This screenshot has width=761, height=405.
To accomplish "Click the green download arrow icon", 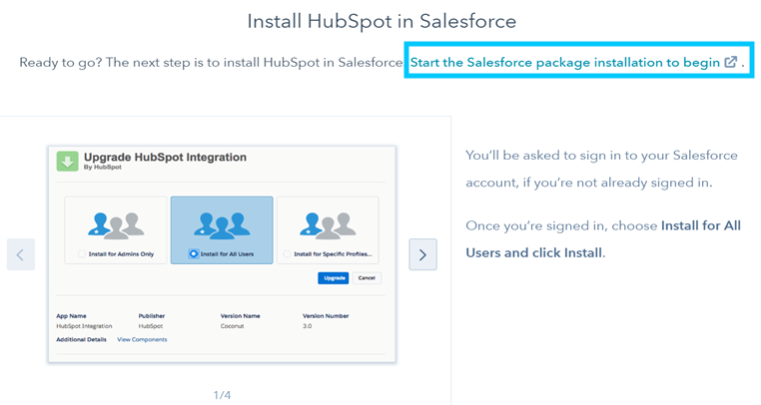I will tap(67, 161).
